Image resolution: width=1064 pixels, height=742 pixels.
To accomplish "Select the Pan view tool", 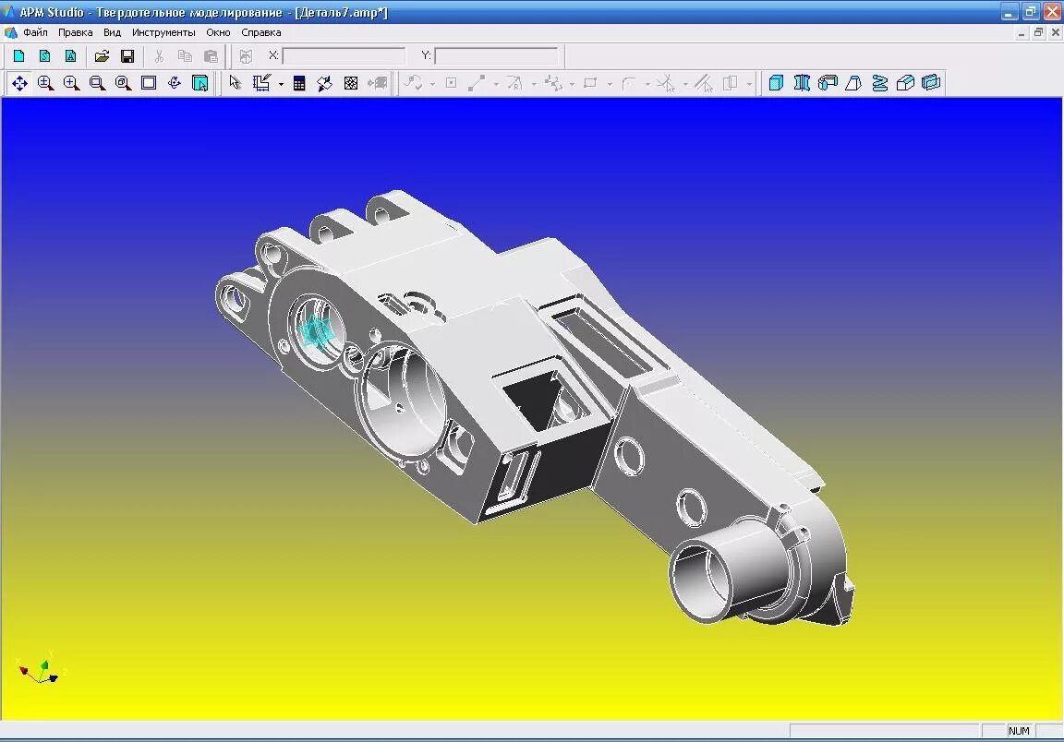I will [x=19, y=83].
